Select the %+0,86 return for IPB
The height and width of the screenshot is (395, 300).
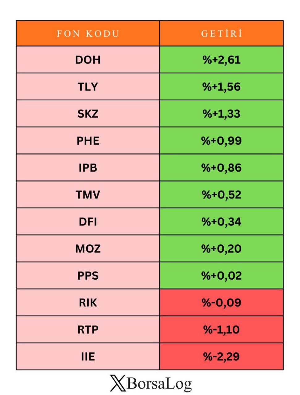pyautogui.click(x=222, y=168)
